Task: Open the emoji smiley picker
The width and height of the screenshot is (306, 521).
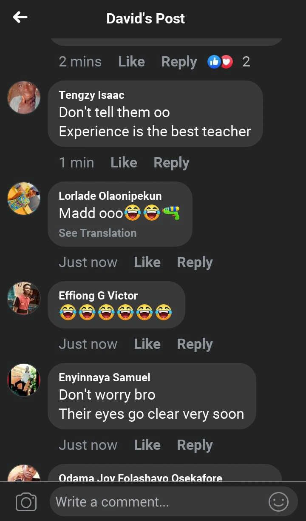Action: point(278,502)
